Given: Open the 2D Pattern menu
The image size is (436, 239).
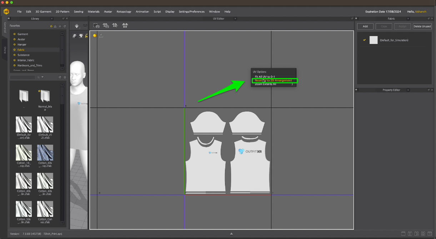Looking at the screenshot, I should click(62, 11).
